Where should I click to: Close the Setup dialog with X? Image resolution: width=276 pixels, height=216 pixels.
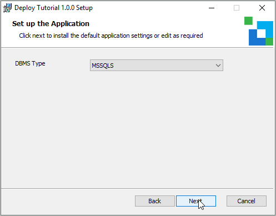262,8
